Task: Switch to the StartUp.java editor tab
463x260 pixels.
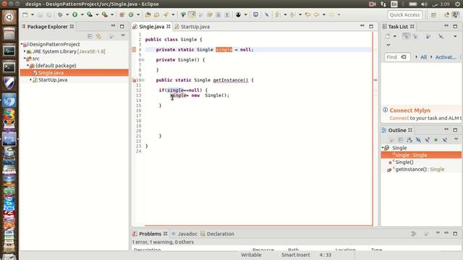Action: click(x=192, y=27)
